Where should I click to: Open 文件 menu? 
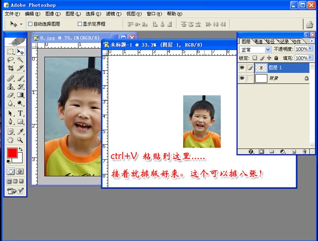click(x=12, y=14)
